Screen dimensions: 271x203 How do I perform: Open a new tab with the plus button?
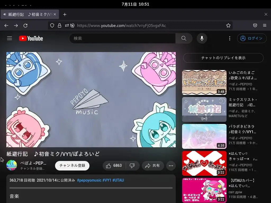tap(65, 15)
